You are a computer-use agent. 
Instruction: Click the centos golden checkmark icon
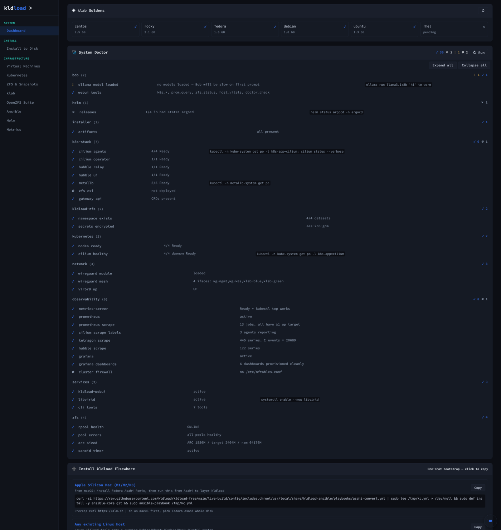135,27
